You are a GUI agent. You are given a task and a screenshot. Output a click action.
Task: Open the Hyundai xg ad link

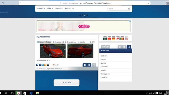pos(71,42)
